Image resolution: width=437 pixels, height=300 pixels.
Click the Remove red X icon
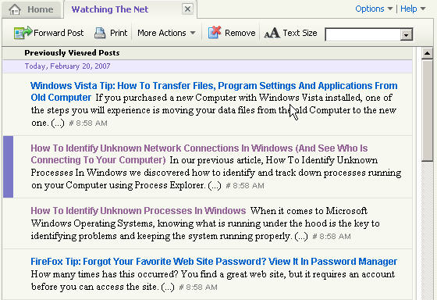click(215, 32)
